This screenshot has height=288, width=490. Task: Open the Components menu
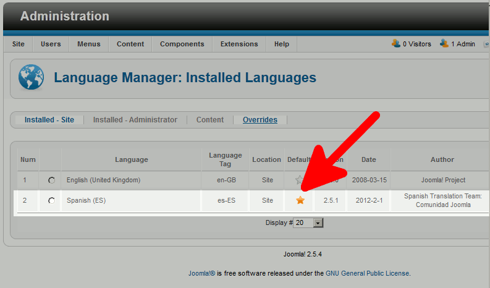point(182,44)
